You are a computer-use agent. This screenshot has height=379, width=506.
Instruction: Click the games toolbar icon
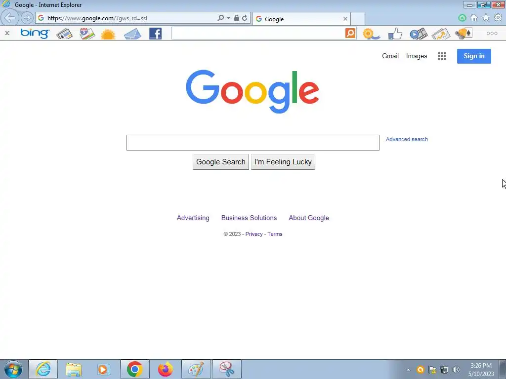(464, 34)
